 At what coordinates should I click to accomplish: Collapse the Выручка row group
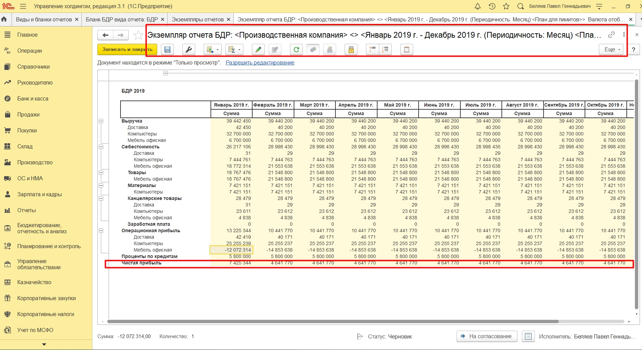pos(101,121)
